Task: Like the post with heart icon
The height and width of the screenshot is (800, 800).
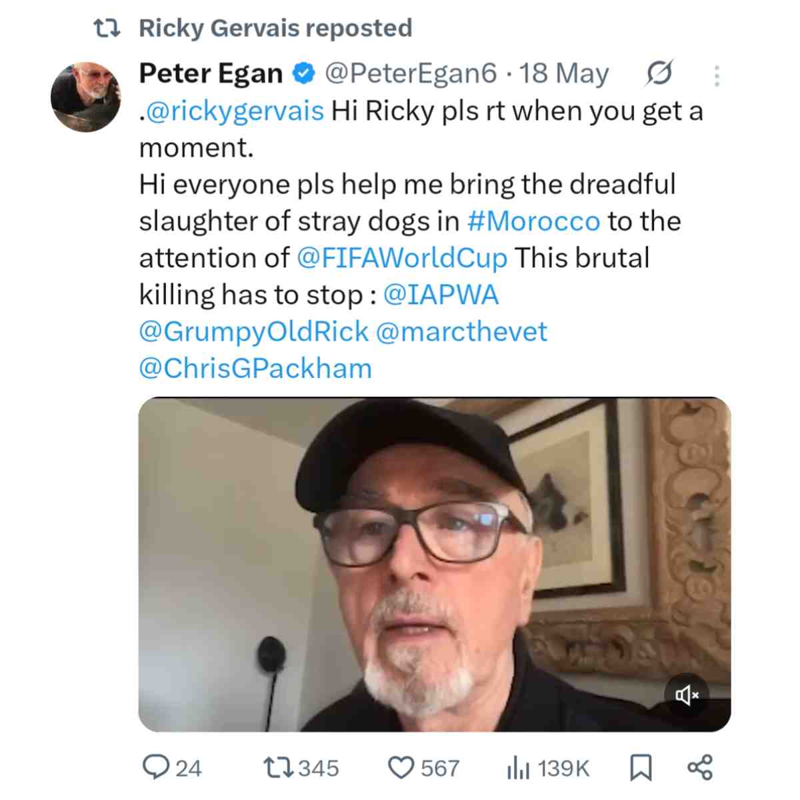Action: pos(401,767)
